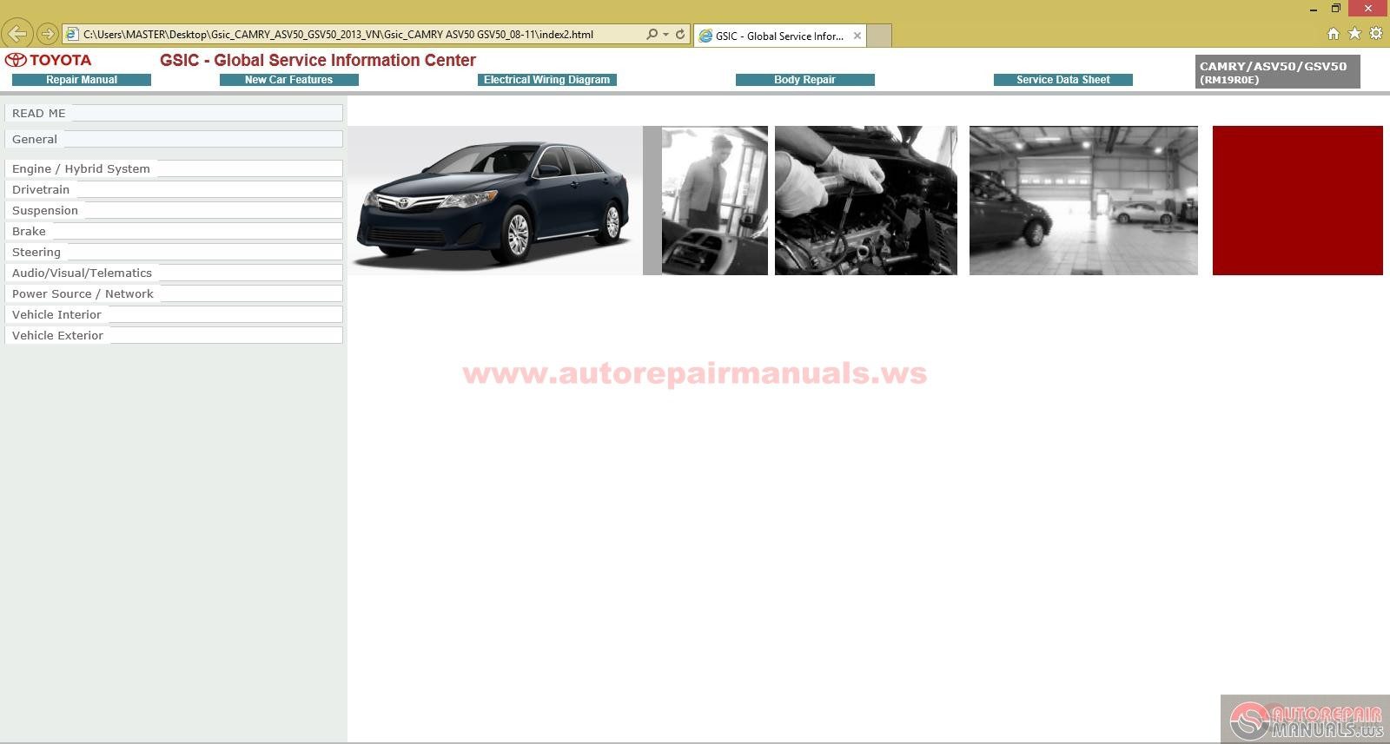Open Steering category
The height and width of the screenshot is (744, 1390).
pyautogui.click(x=174, y=252)
